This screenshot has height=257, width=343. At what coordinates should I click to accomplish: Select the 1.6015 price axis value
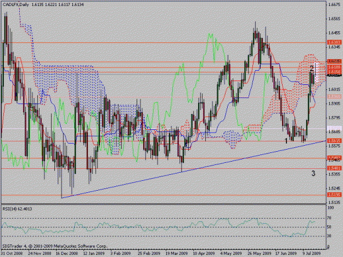pyautogui.click(x=334, y=89)
